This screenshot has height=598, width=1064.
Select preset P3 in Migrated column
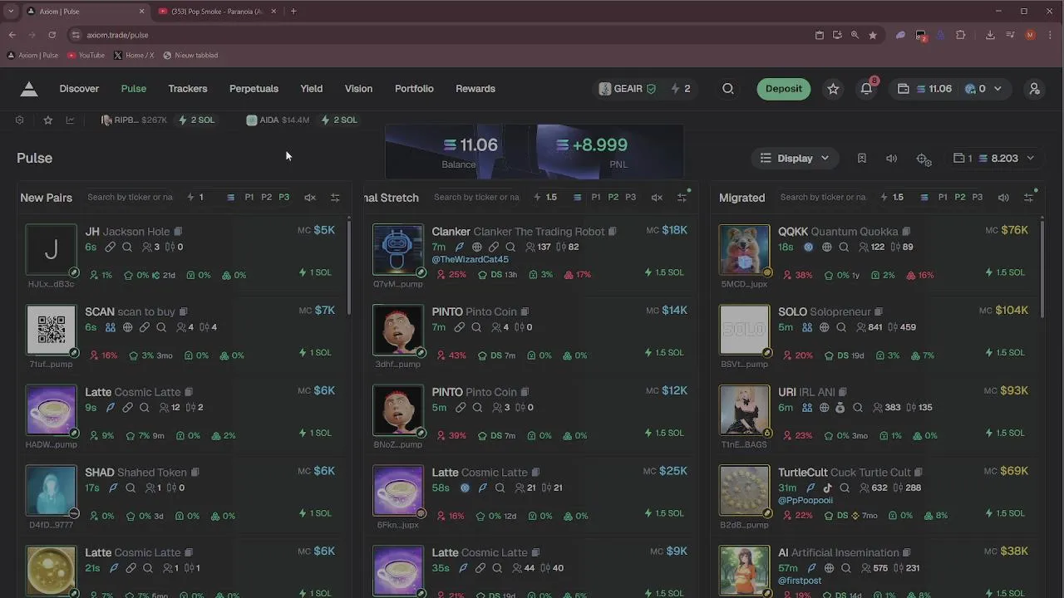pyautogui.click(x=978, y=198)
